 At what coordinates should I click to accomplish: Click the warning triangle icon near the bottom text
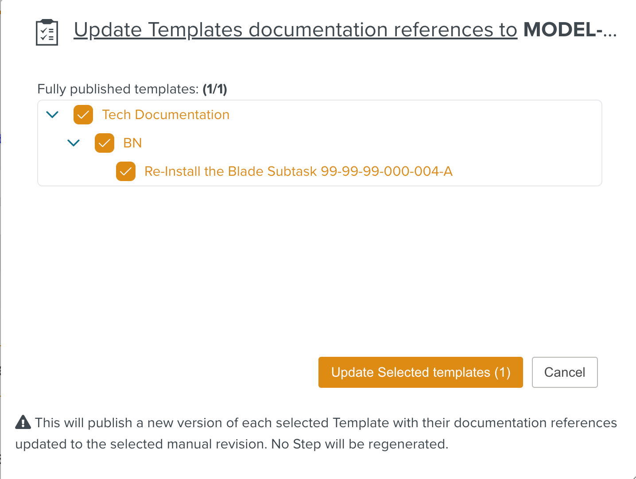coord(23,422)
